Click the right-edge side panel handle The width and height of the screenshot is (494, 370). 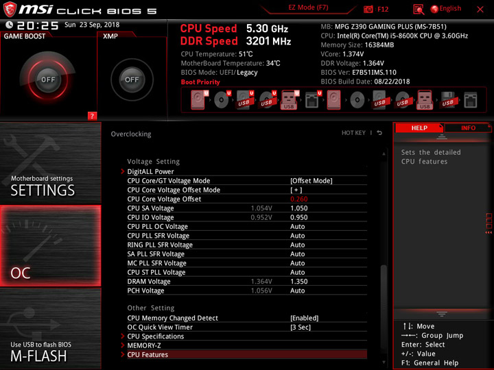(489, 223)
